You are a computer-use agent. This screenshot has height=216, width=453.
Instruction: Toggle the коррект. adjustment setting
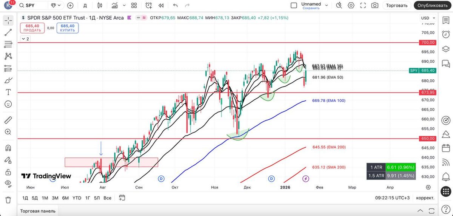425,198
